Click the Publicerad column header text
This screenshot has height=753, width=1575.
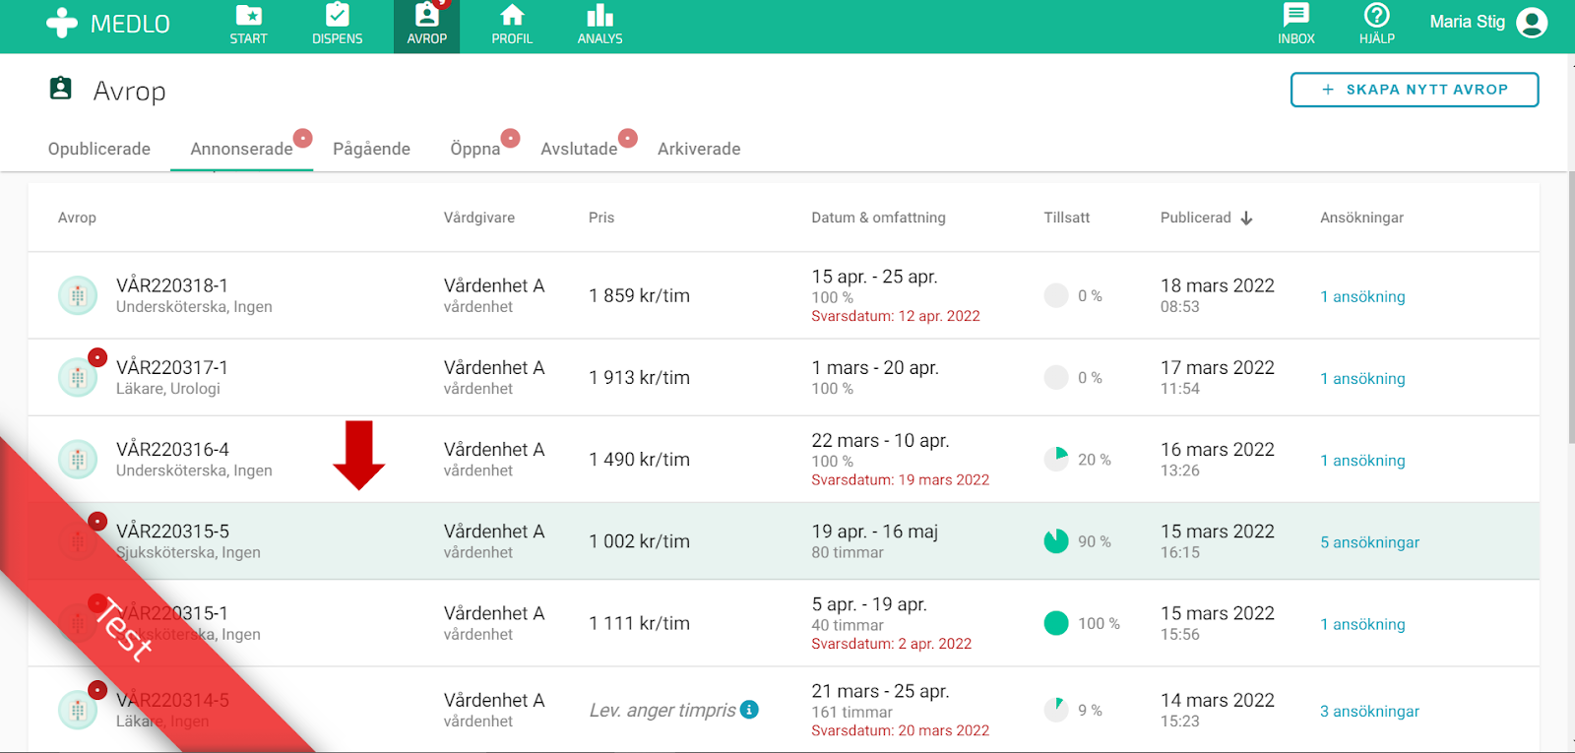(1195, 218)
